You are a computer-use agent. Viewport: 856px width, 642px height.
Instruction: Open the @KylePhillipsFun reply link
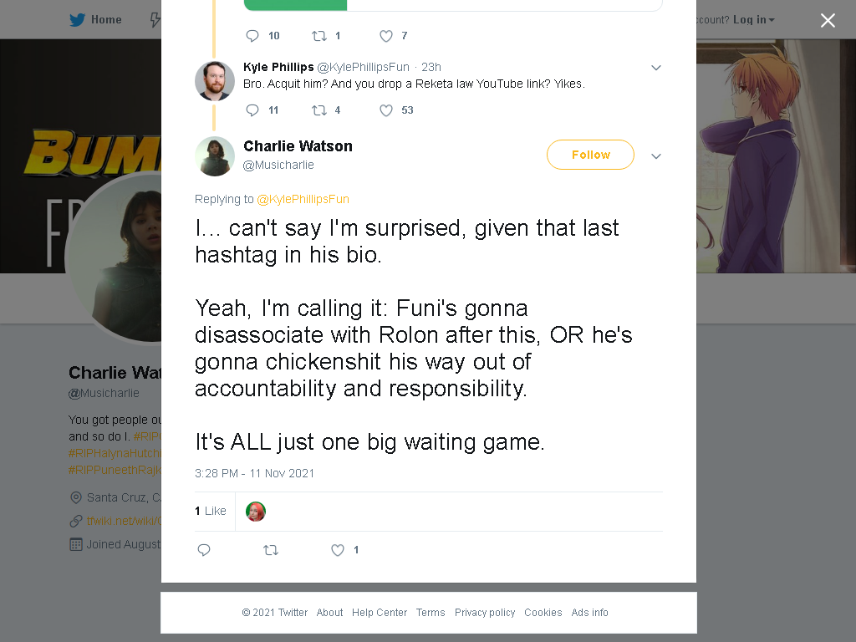(x=303, y=199)
